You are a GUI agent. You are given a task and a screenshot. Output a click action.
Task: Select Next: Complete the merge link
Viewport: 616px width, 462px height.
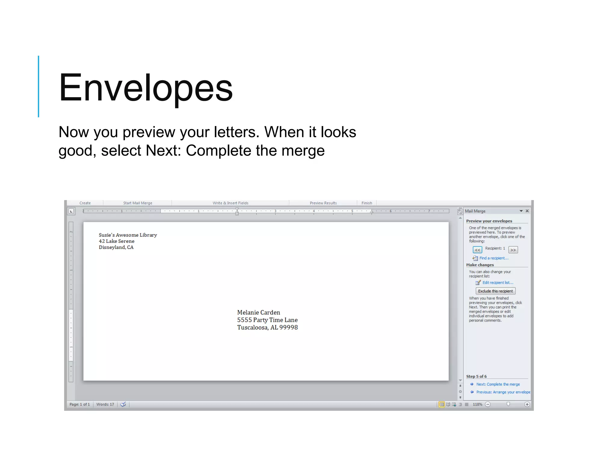(498, 384)
